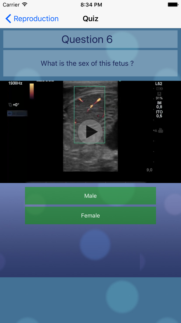Tap the L52 probe label

[x=159, y=84]
